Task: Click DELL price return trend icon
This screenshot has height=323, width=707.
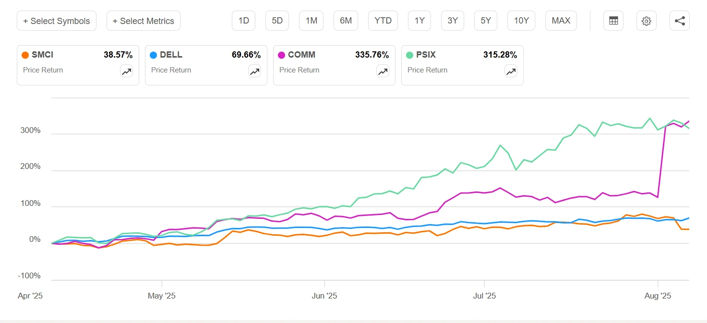Action: click(x=254, y=72)
